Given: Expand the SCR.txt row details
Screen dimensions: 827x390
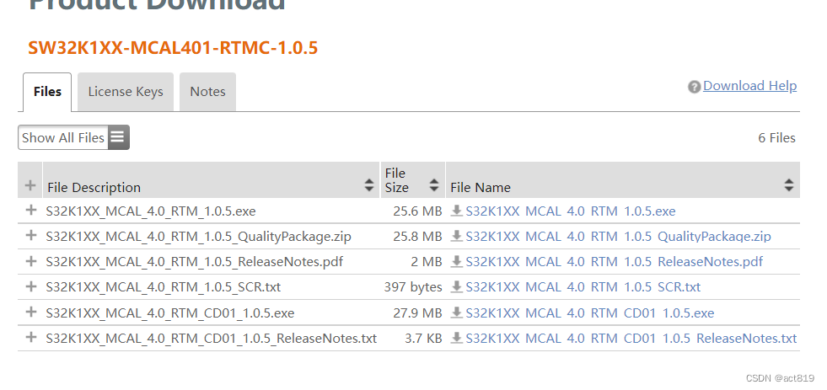Looking at the screenshot, I should (31, 286).
